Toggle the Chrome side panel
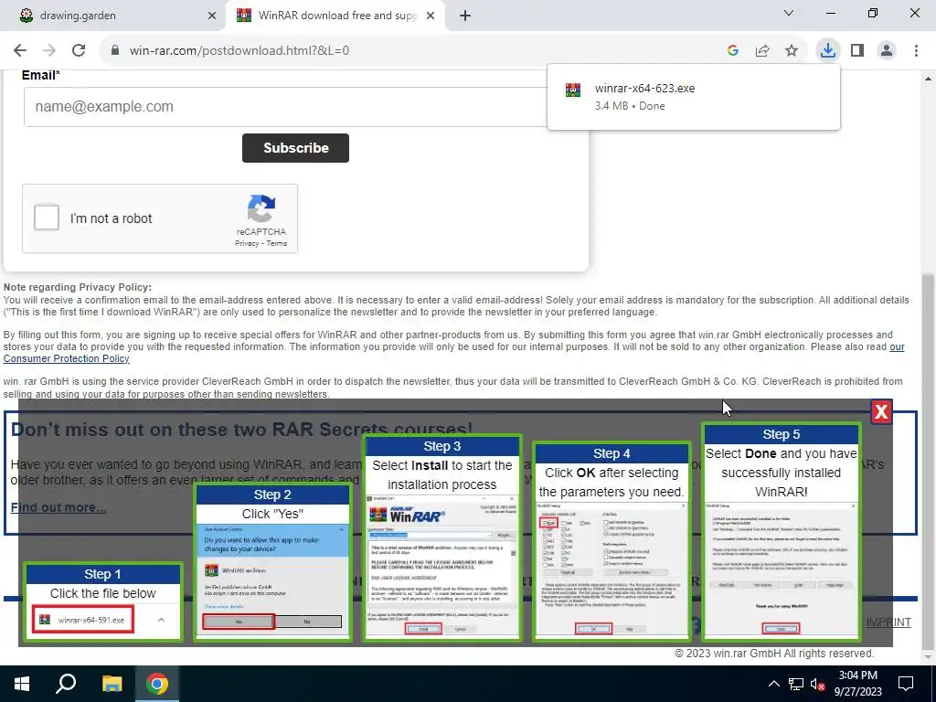This screenshot has height=702, width=936. click(x=857, y=51)
